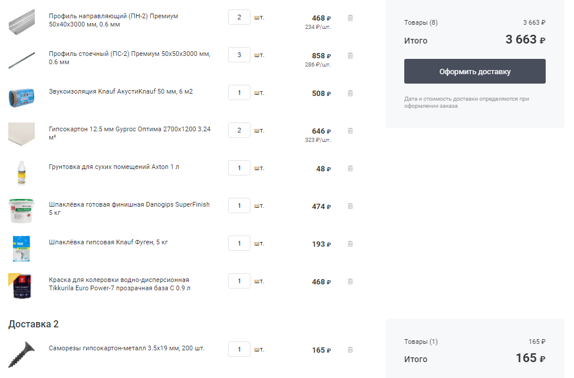Click Оформить доставку button
Image resolution: width=574 pixels, height=378 pixels.
coord(475,71)
